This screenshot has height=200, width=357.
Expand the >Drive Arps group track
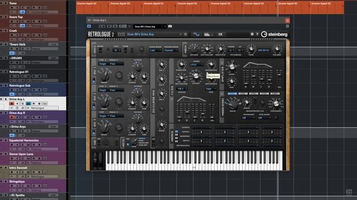coord(17,127)
